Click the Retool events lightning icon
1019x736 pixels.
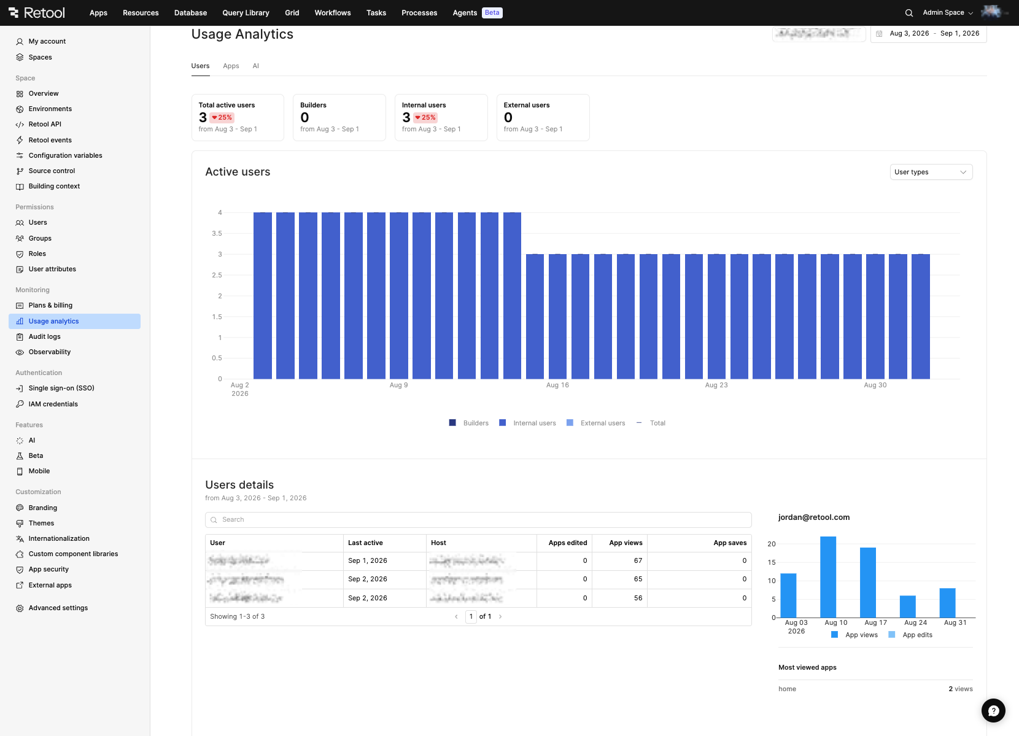point(20,141)
